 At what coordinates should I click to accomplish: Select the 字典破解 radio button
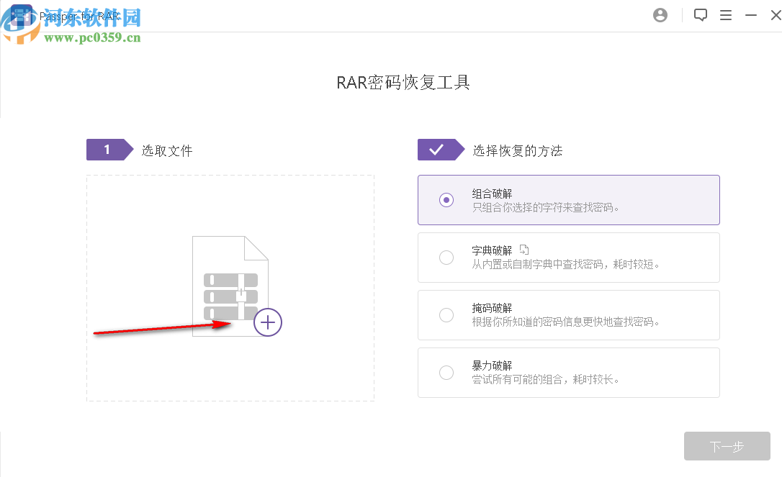pos(446,258)
